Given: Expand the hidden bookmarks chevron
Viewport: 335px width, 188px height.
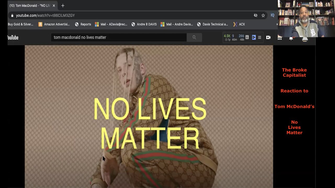Looking at the screenshot, I should pyautogui.click(x=277, y=24).
